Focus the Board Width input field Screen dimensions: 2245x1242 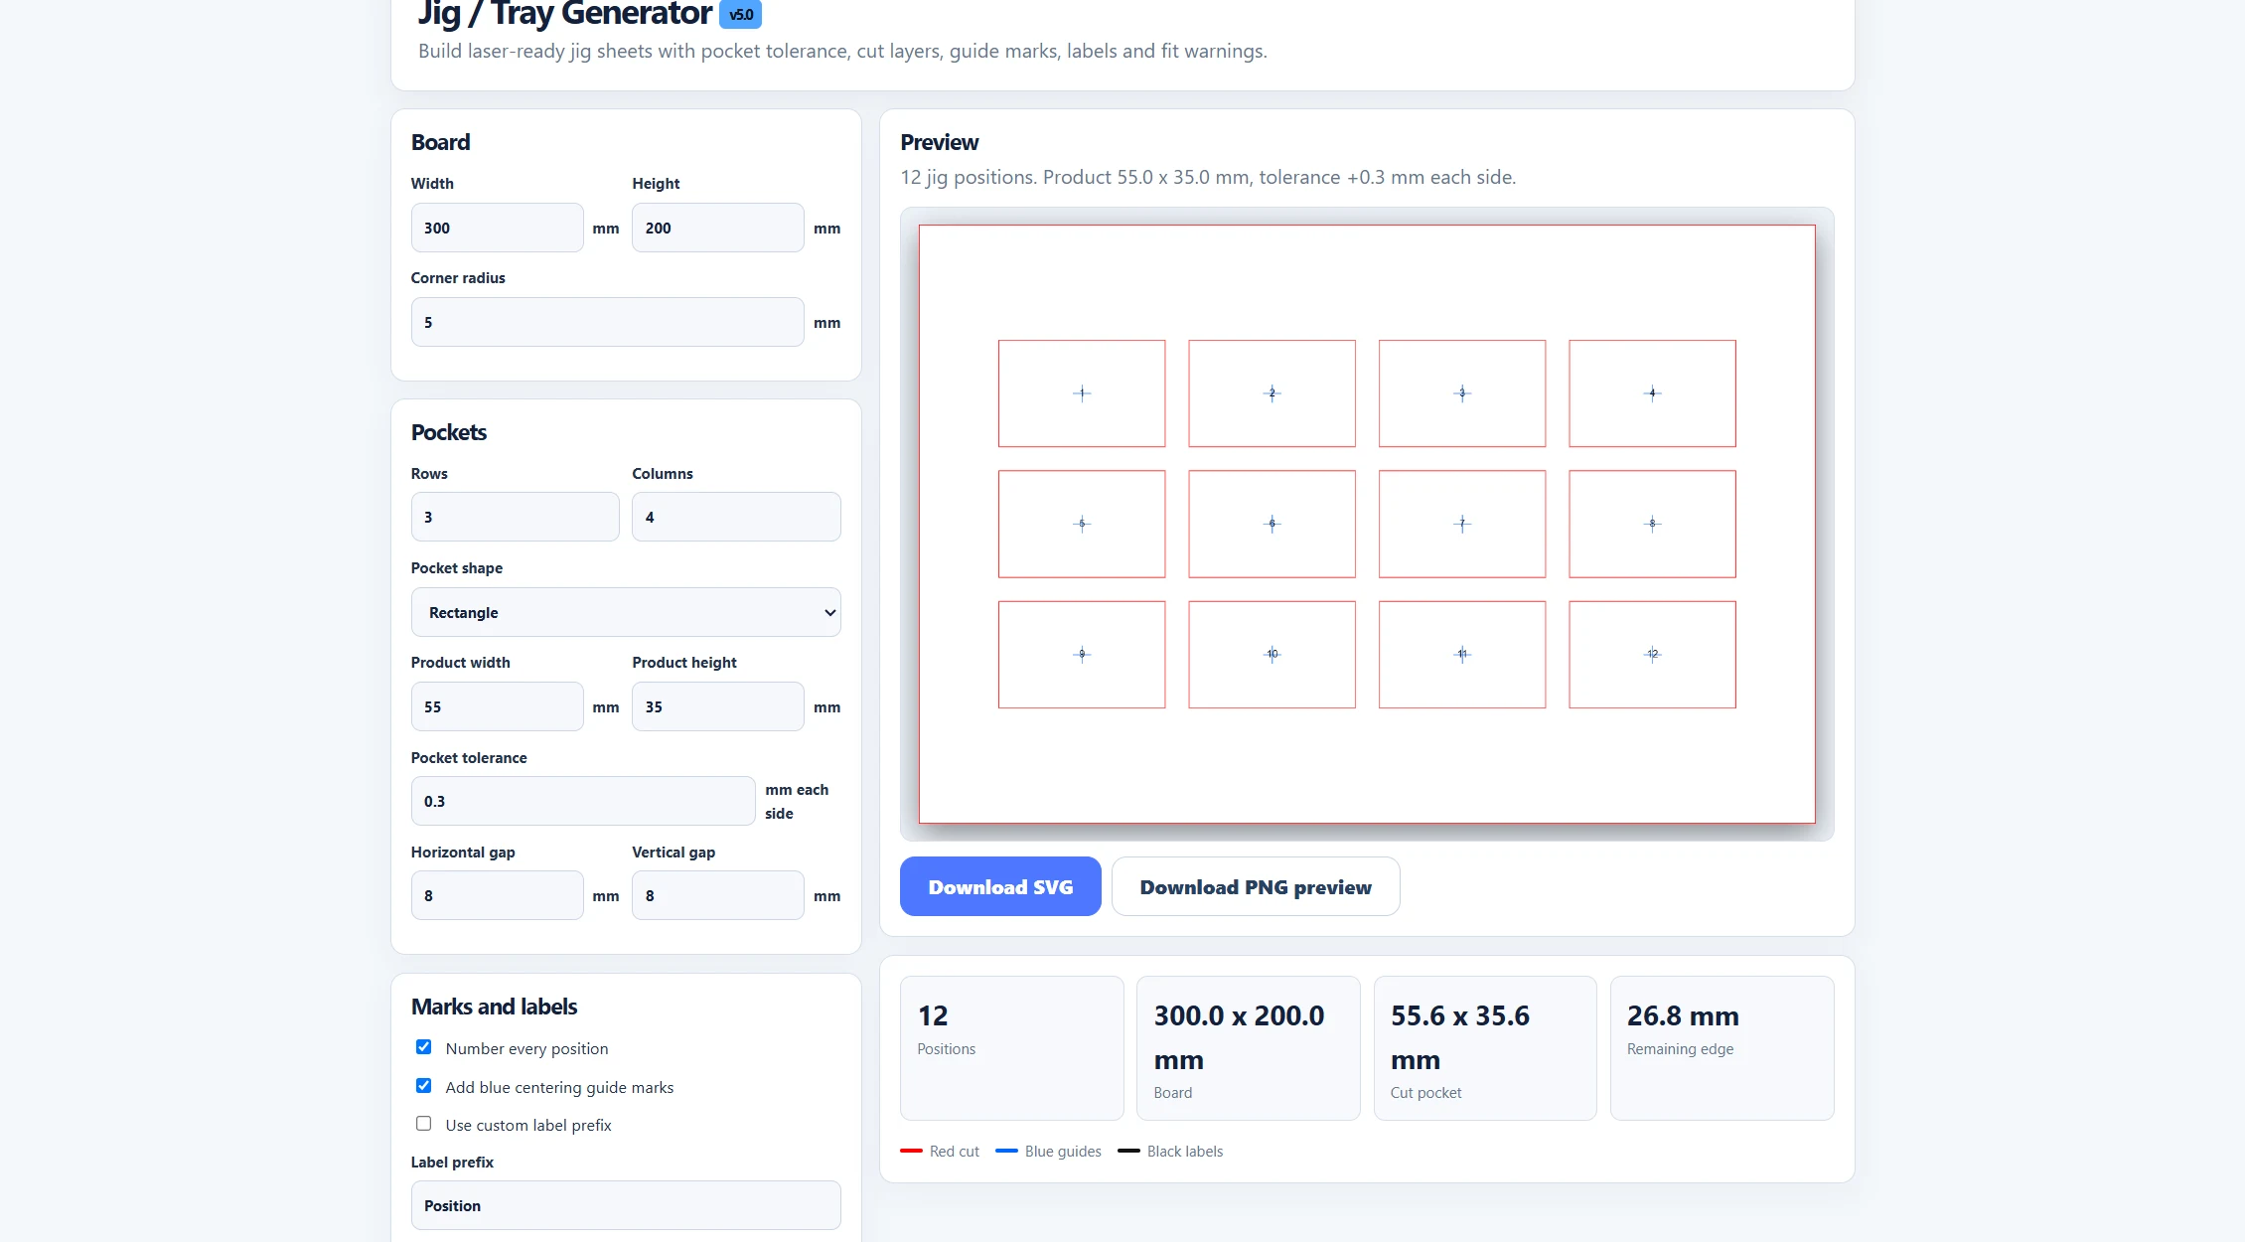pos(497,228)
